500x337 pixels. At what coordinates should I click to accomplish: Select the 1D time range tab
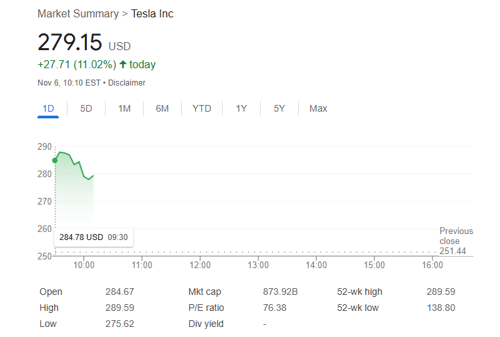click(48, 108)
